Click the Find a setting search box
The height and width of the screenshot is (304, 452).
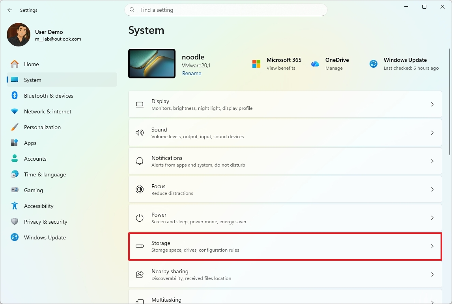[x=226, y=10]
